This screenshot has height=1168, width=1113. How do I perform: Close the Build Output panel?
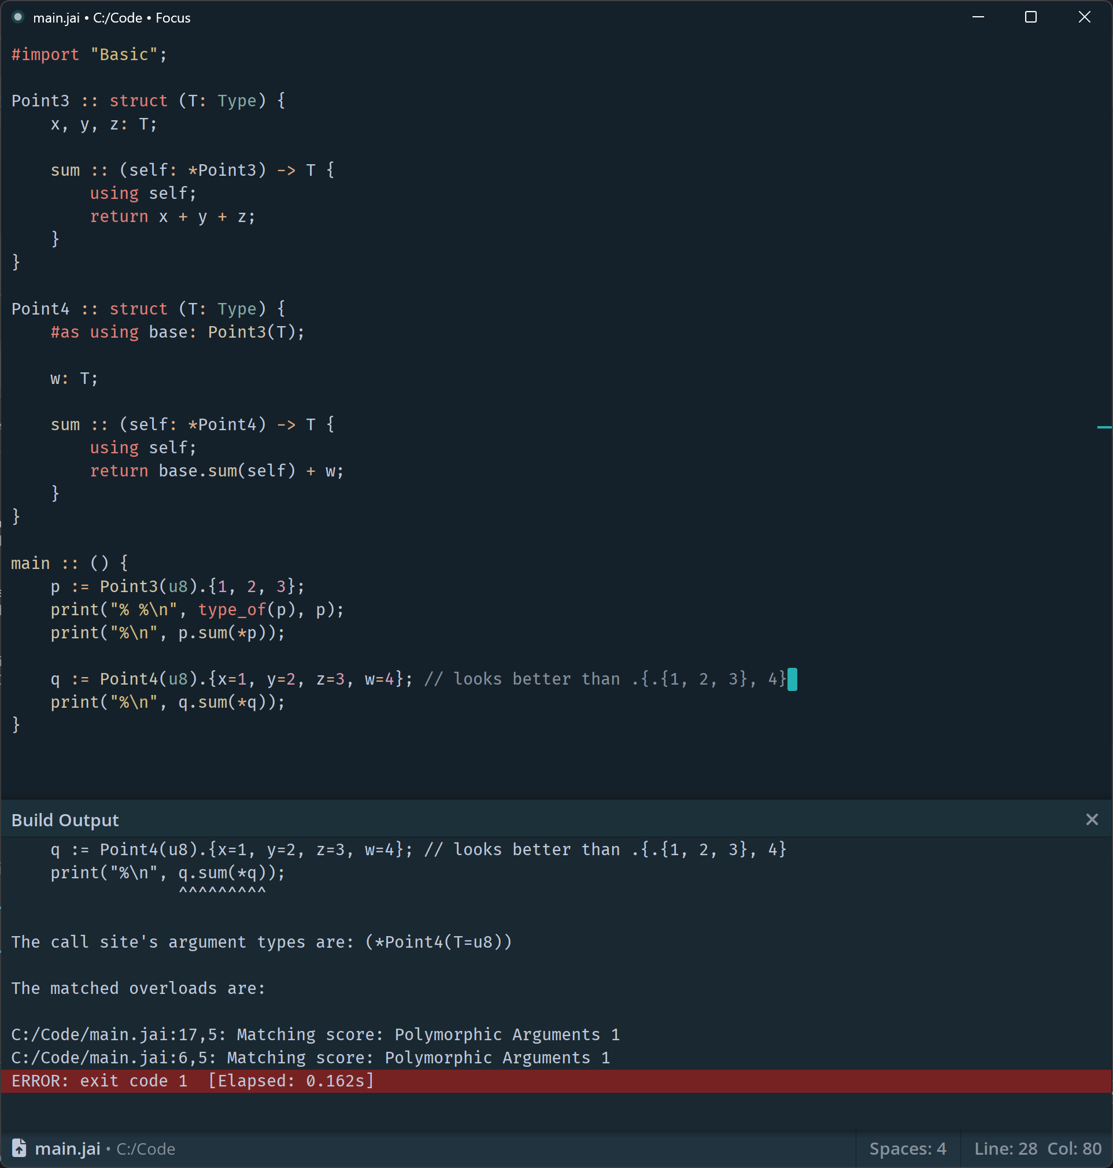pos(1091,819)
